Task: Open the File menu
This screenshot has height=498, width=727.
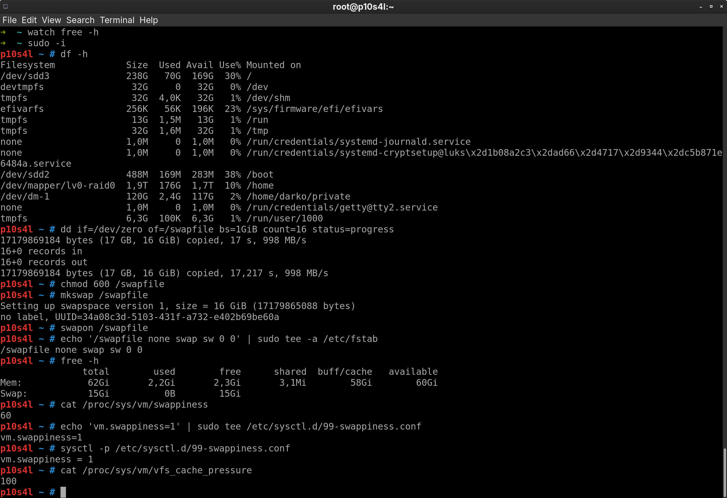Action: (x=9, y=20)
